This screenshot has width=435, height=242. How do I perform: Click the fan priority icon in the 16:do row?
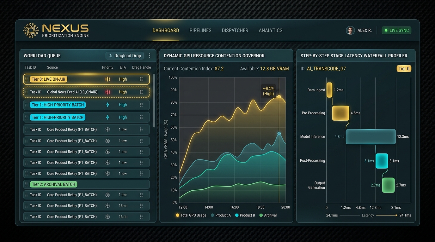107,216
